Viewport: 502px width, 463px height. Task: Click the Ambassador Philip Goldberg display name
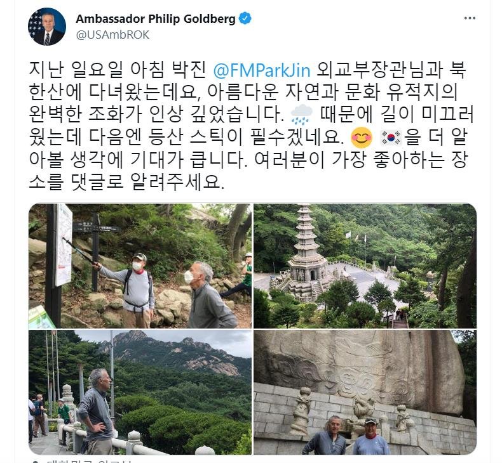[156, 18]
